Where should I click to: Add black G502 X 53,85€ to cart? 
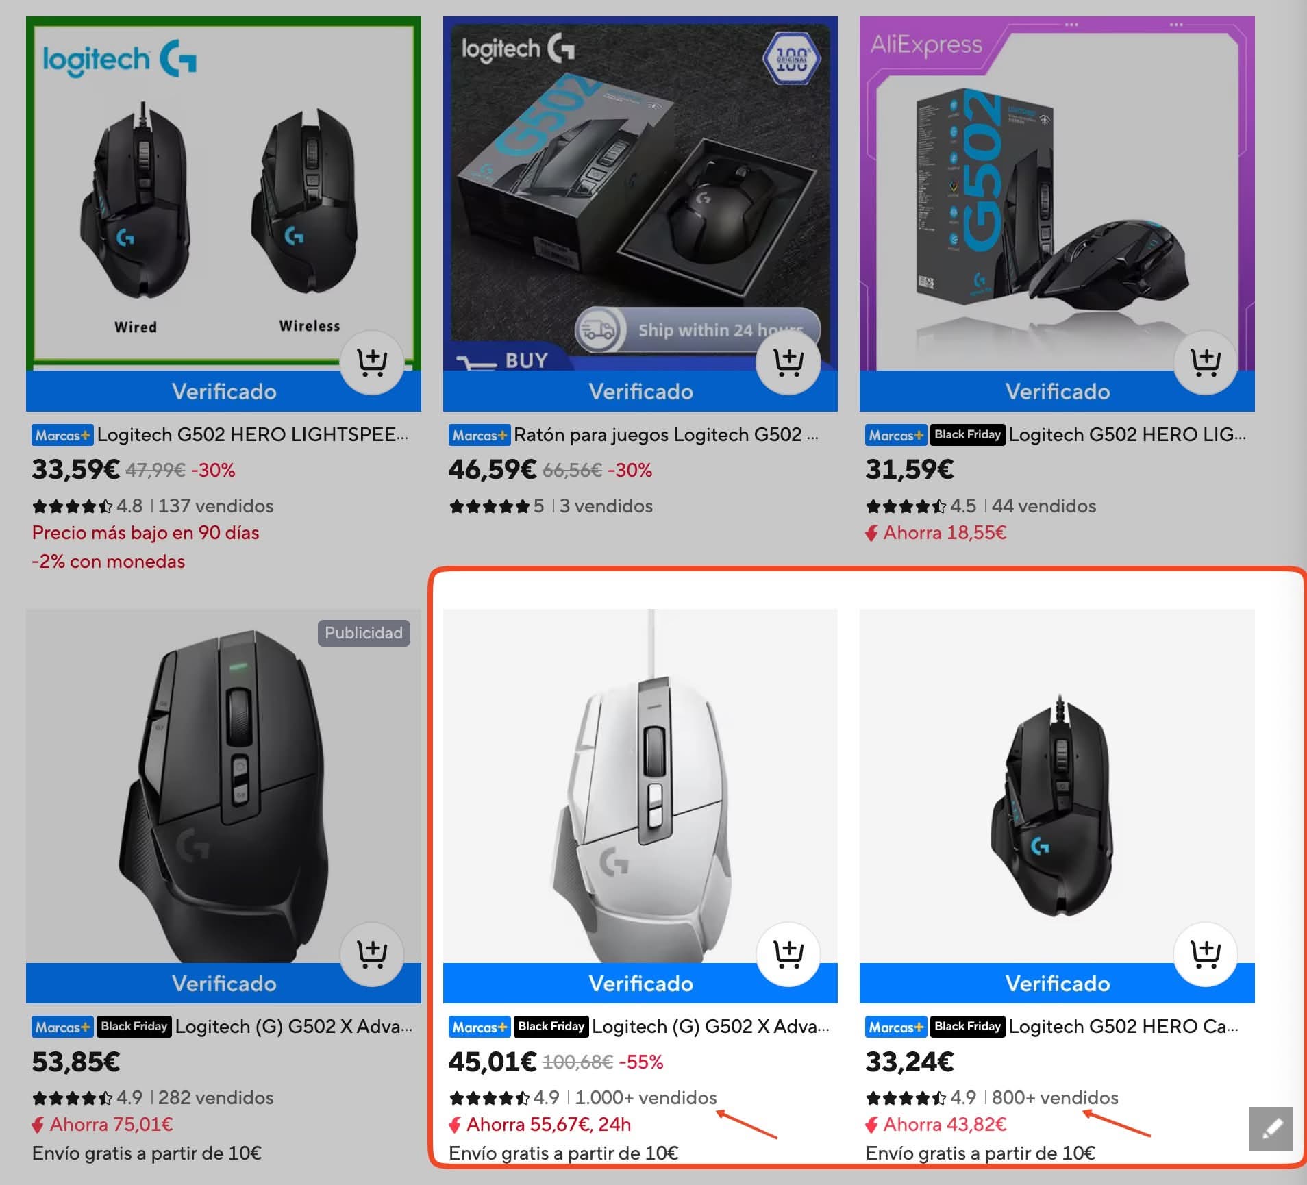coord(372,955)
